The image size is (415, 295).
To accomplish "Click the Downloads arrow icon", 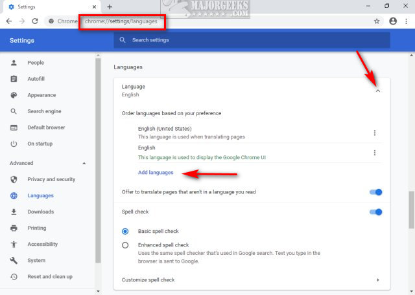I will 14,212.
